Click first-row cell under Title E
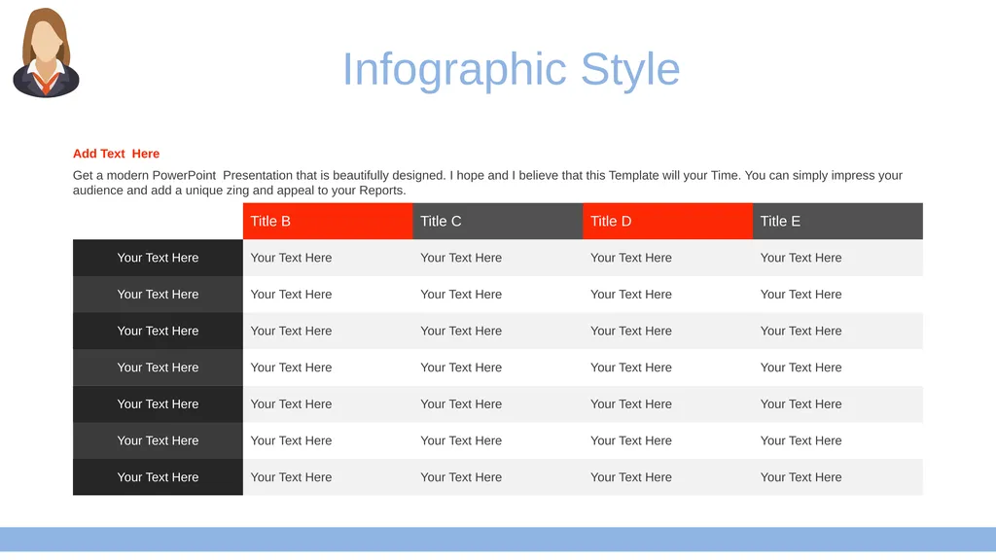The width and height of the screenshot is (996, 560). click(x=837, y=258)
